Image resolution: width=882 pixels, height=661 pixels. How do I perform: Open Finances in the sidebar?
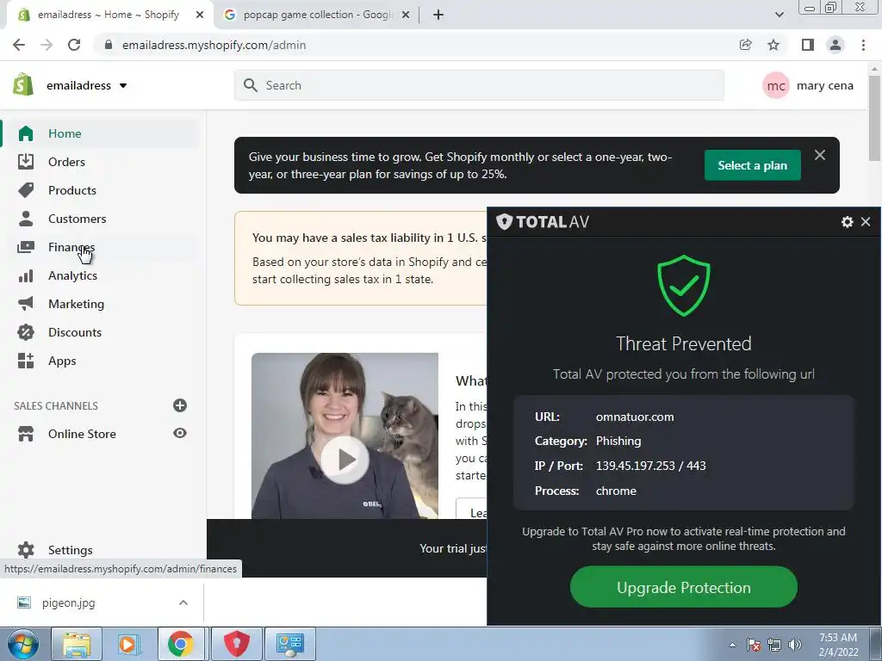coord(71,247)
